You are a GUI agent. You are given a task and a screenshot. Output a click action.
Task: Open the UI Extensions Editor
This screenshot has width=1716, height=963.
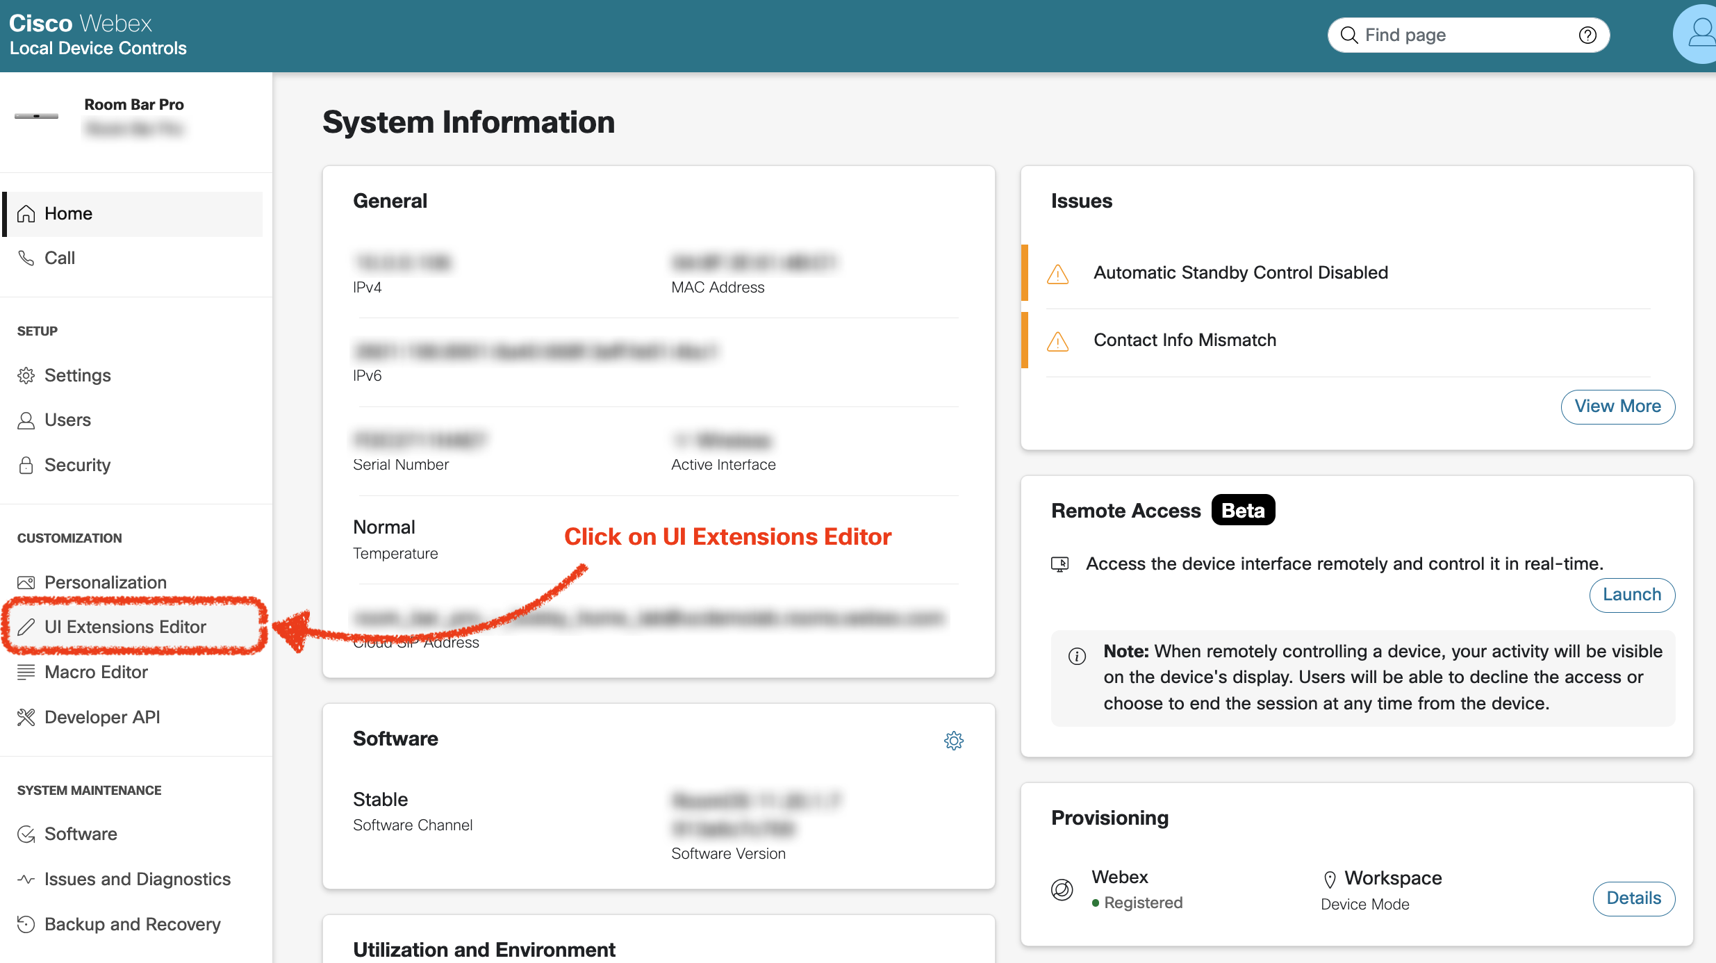125,626
